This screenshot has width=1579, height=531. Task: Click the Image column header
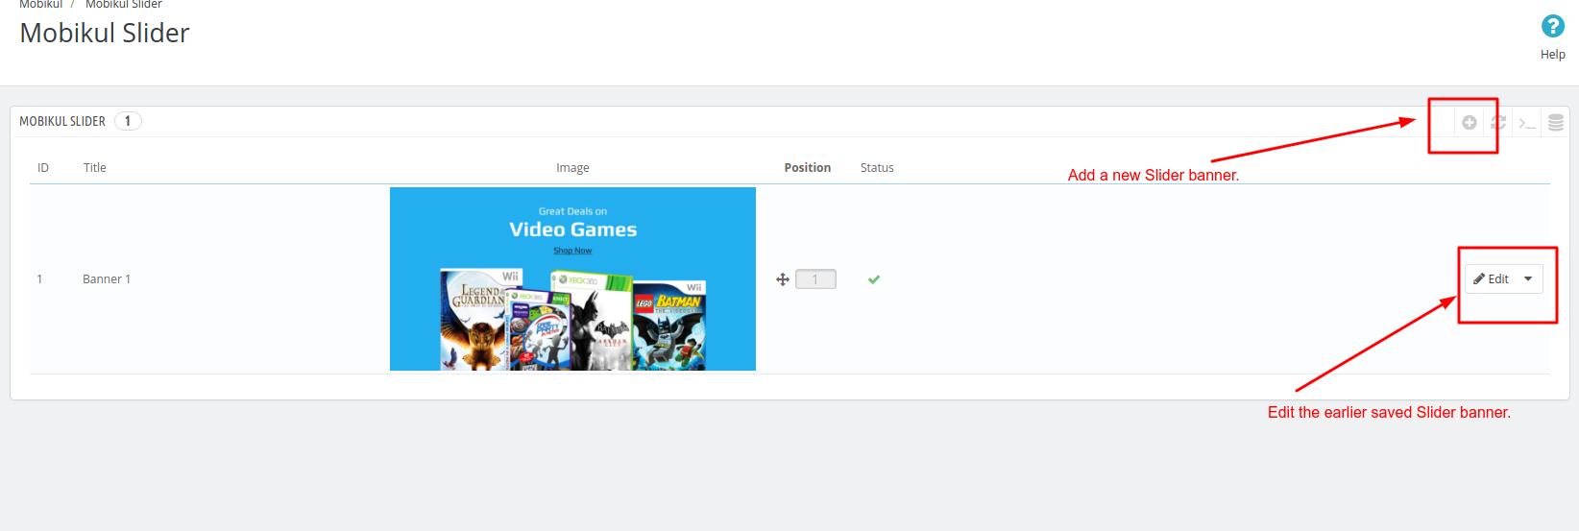[x=572, y=167]
